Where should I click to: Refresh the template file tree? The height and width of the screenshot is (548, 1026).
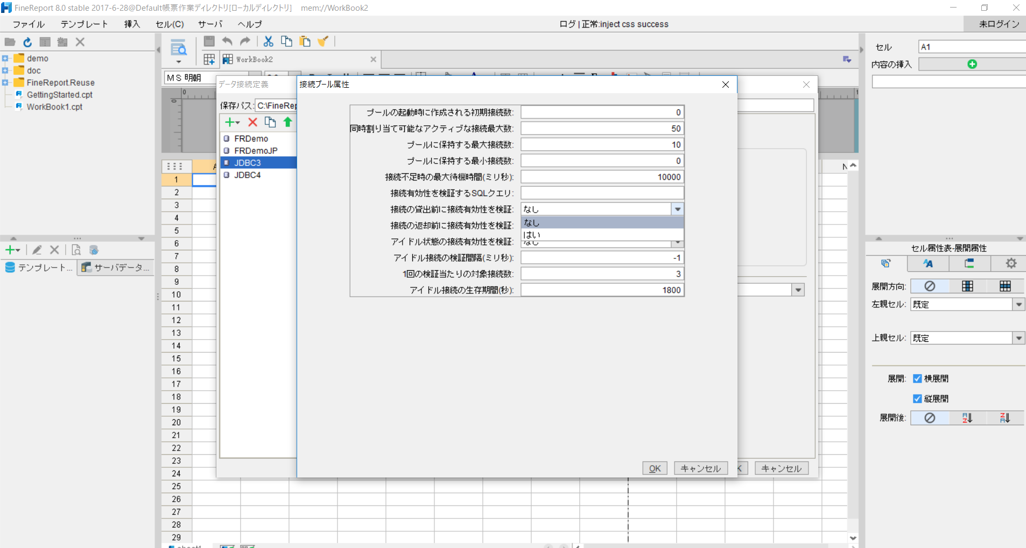(27, 42)
